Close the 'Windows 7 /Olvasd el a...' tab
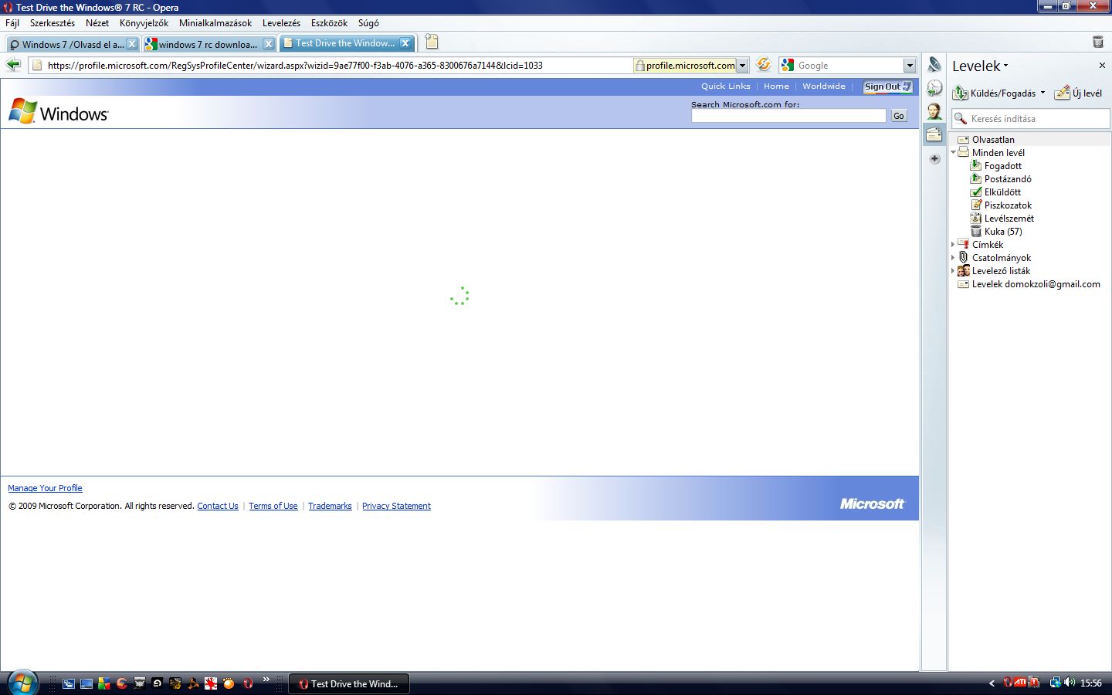Image resolution: width=1112 pixels, height=695 pixels. 132,44
